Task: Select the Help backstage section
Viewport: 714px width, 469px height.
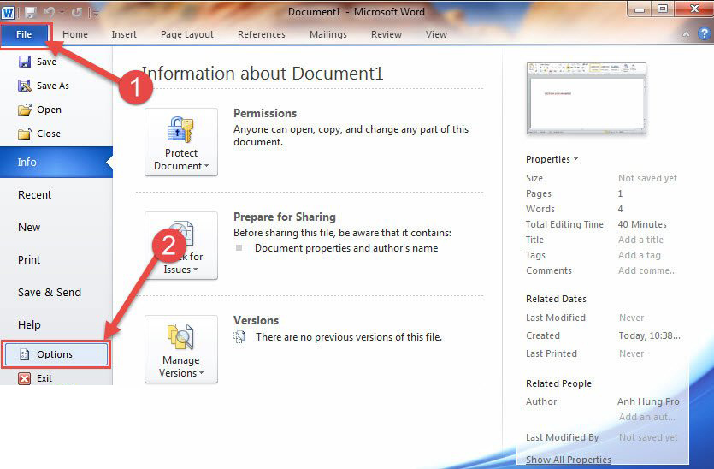Action: click(x=29, y=324)
